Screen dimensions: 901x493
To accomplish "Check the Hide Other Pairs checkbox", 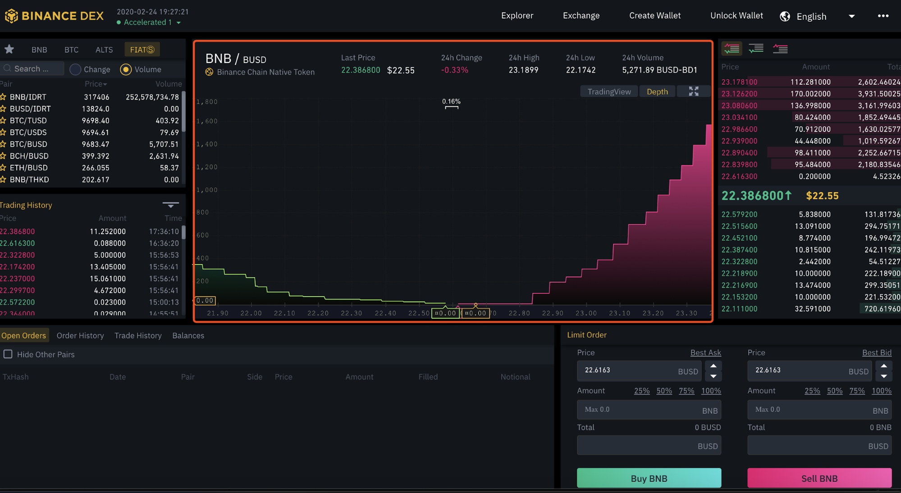I will pos(8,354).
